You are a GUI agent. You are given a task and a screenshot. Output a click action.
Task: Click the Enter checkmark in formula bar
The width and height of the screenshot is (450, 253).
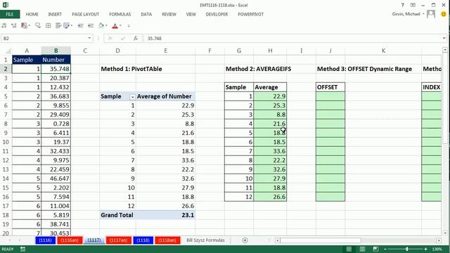123,38
